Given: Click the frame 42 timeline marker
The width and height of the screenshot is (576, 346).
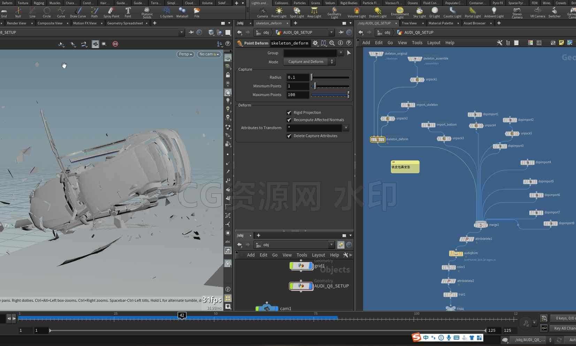Looking at the screenshot, I should click(182, 315).
